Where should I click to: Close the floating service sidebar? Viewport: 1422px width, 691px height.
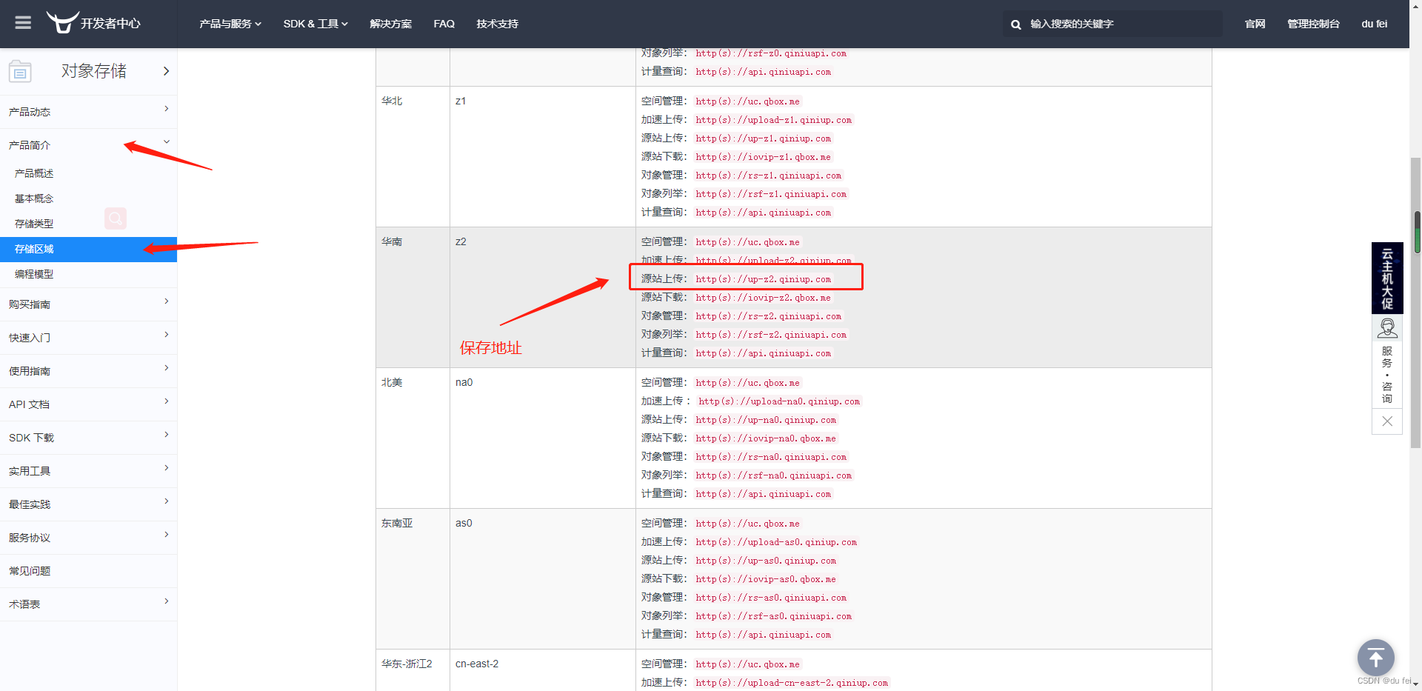pos(1387,421)
